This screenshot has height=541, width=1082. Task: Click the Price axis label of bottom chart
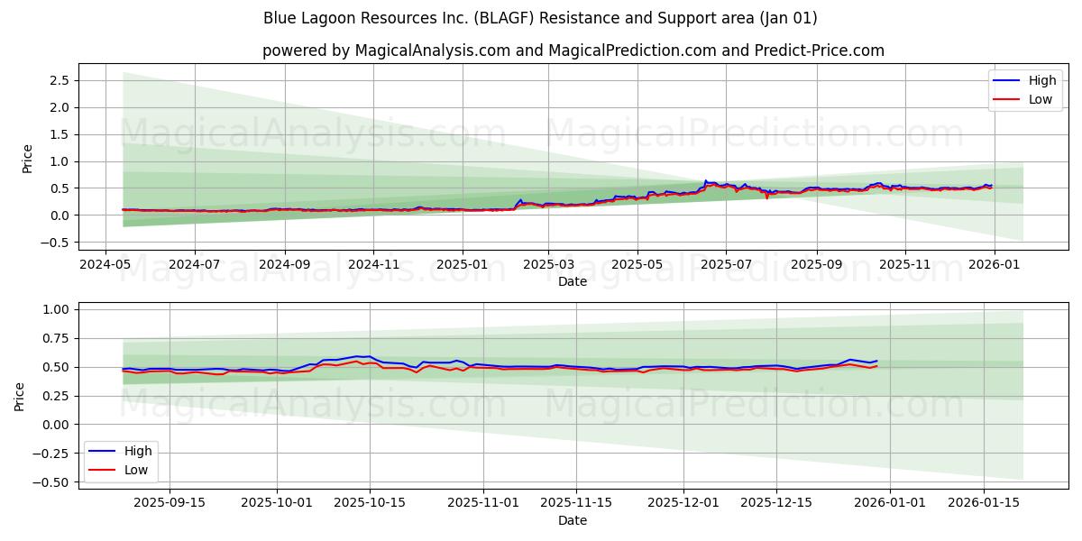pyautogui.click(x=20, y=396)
